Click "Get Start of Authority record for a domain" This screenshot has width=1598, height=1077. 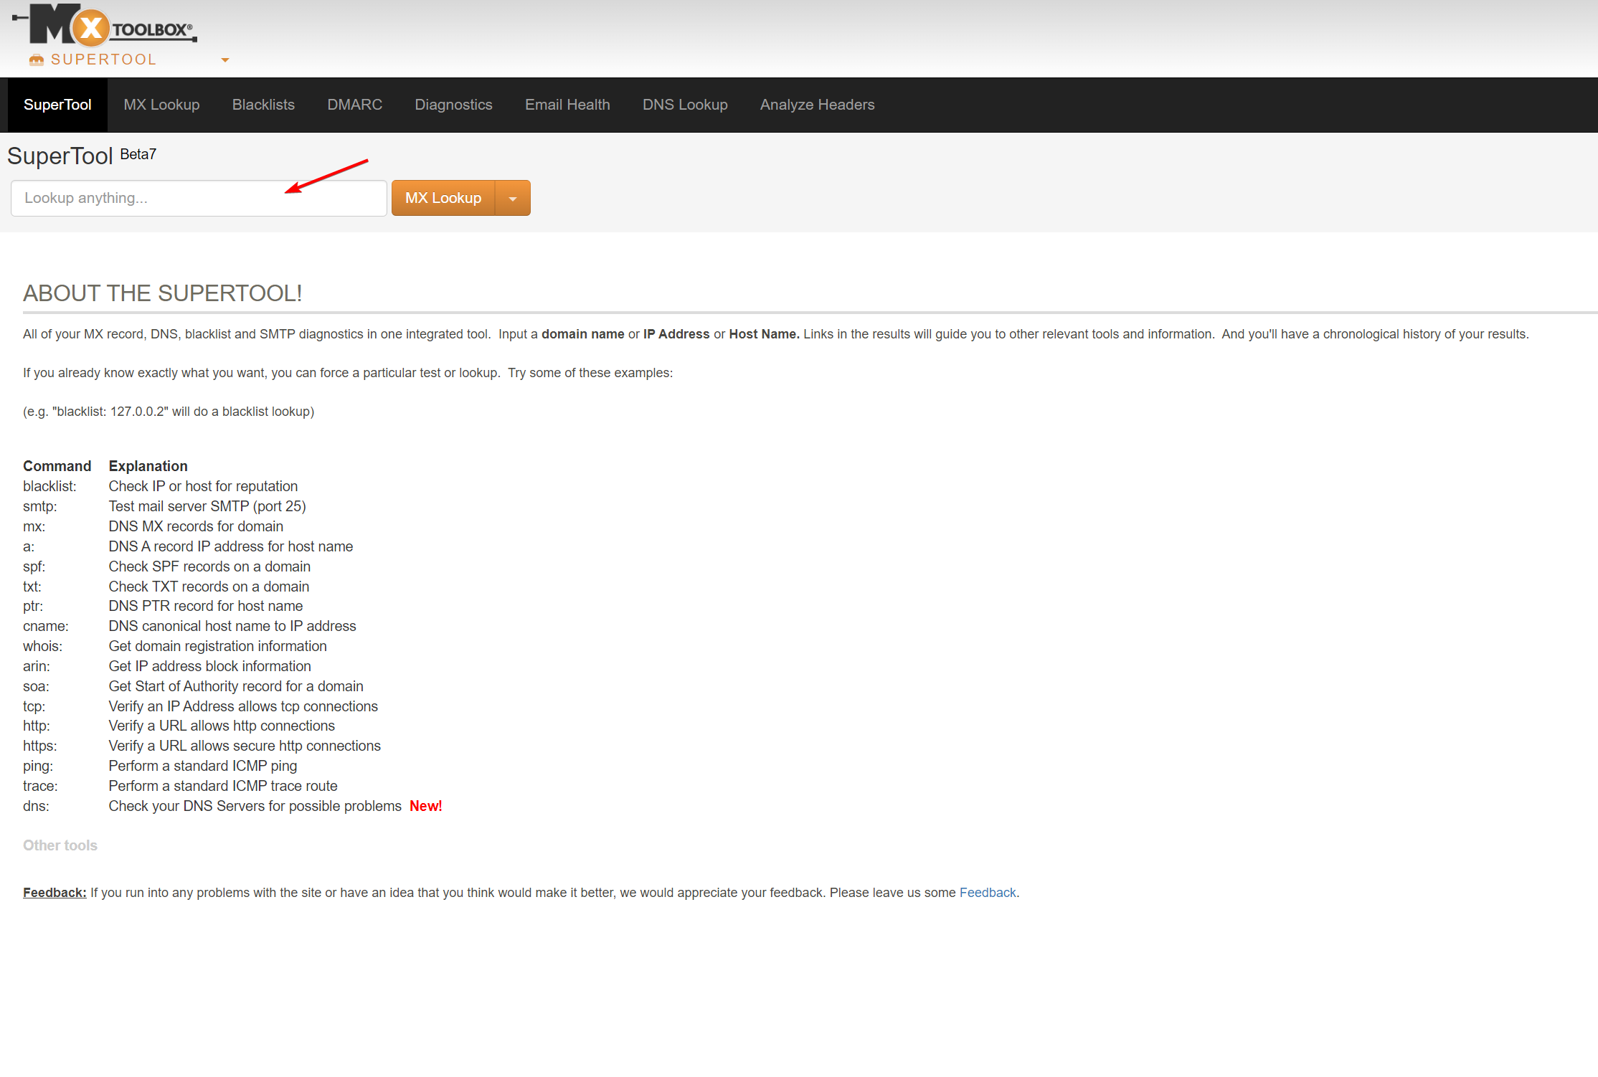237,686
